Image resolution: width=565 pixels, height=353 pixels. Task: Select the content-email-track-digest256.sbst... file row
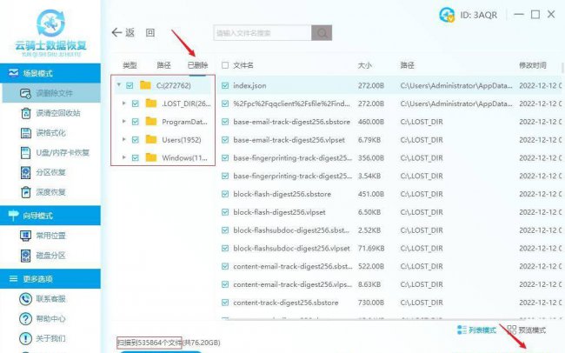pyautogui.click(x=391, y=266)
